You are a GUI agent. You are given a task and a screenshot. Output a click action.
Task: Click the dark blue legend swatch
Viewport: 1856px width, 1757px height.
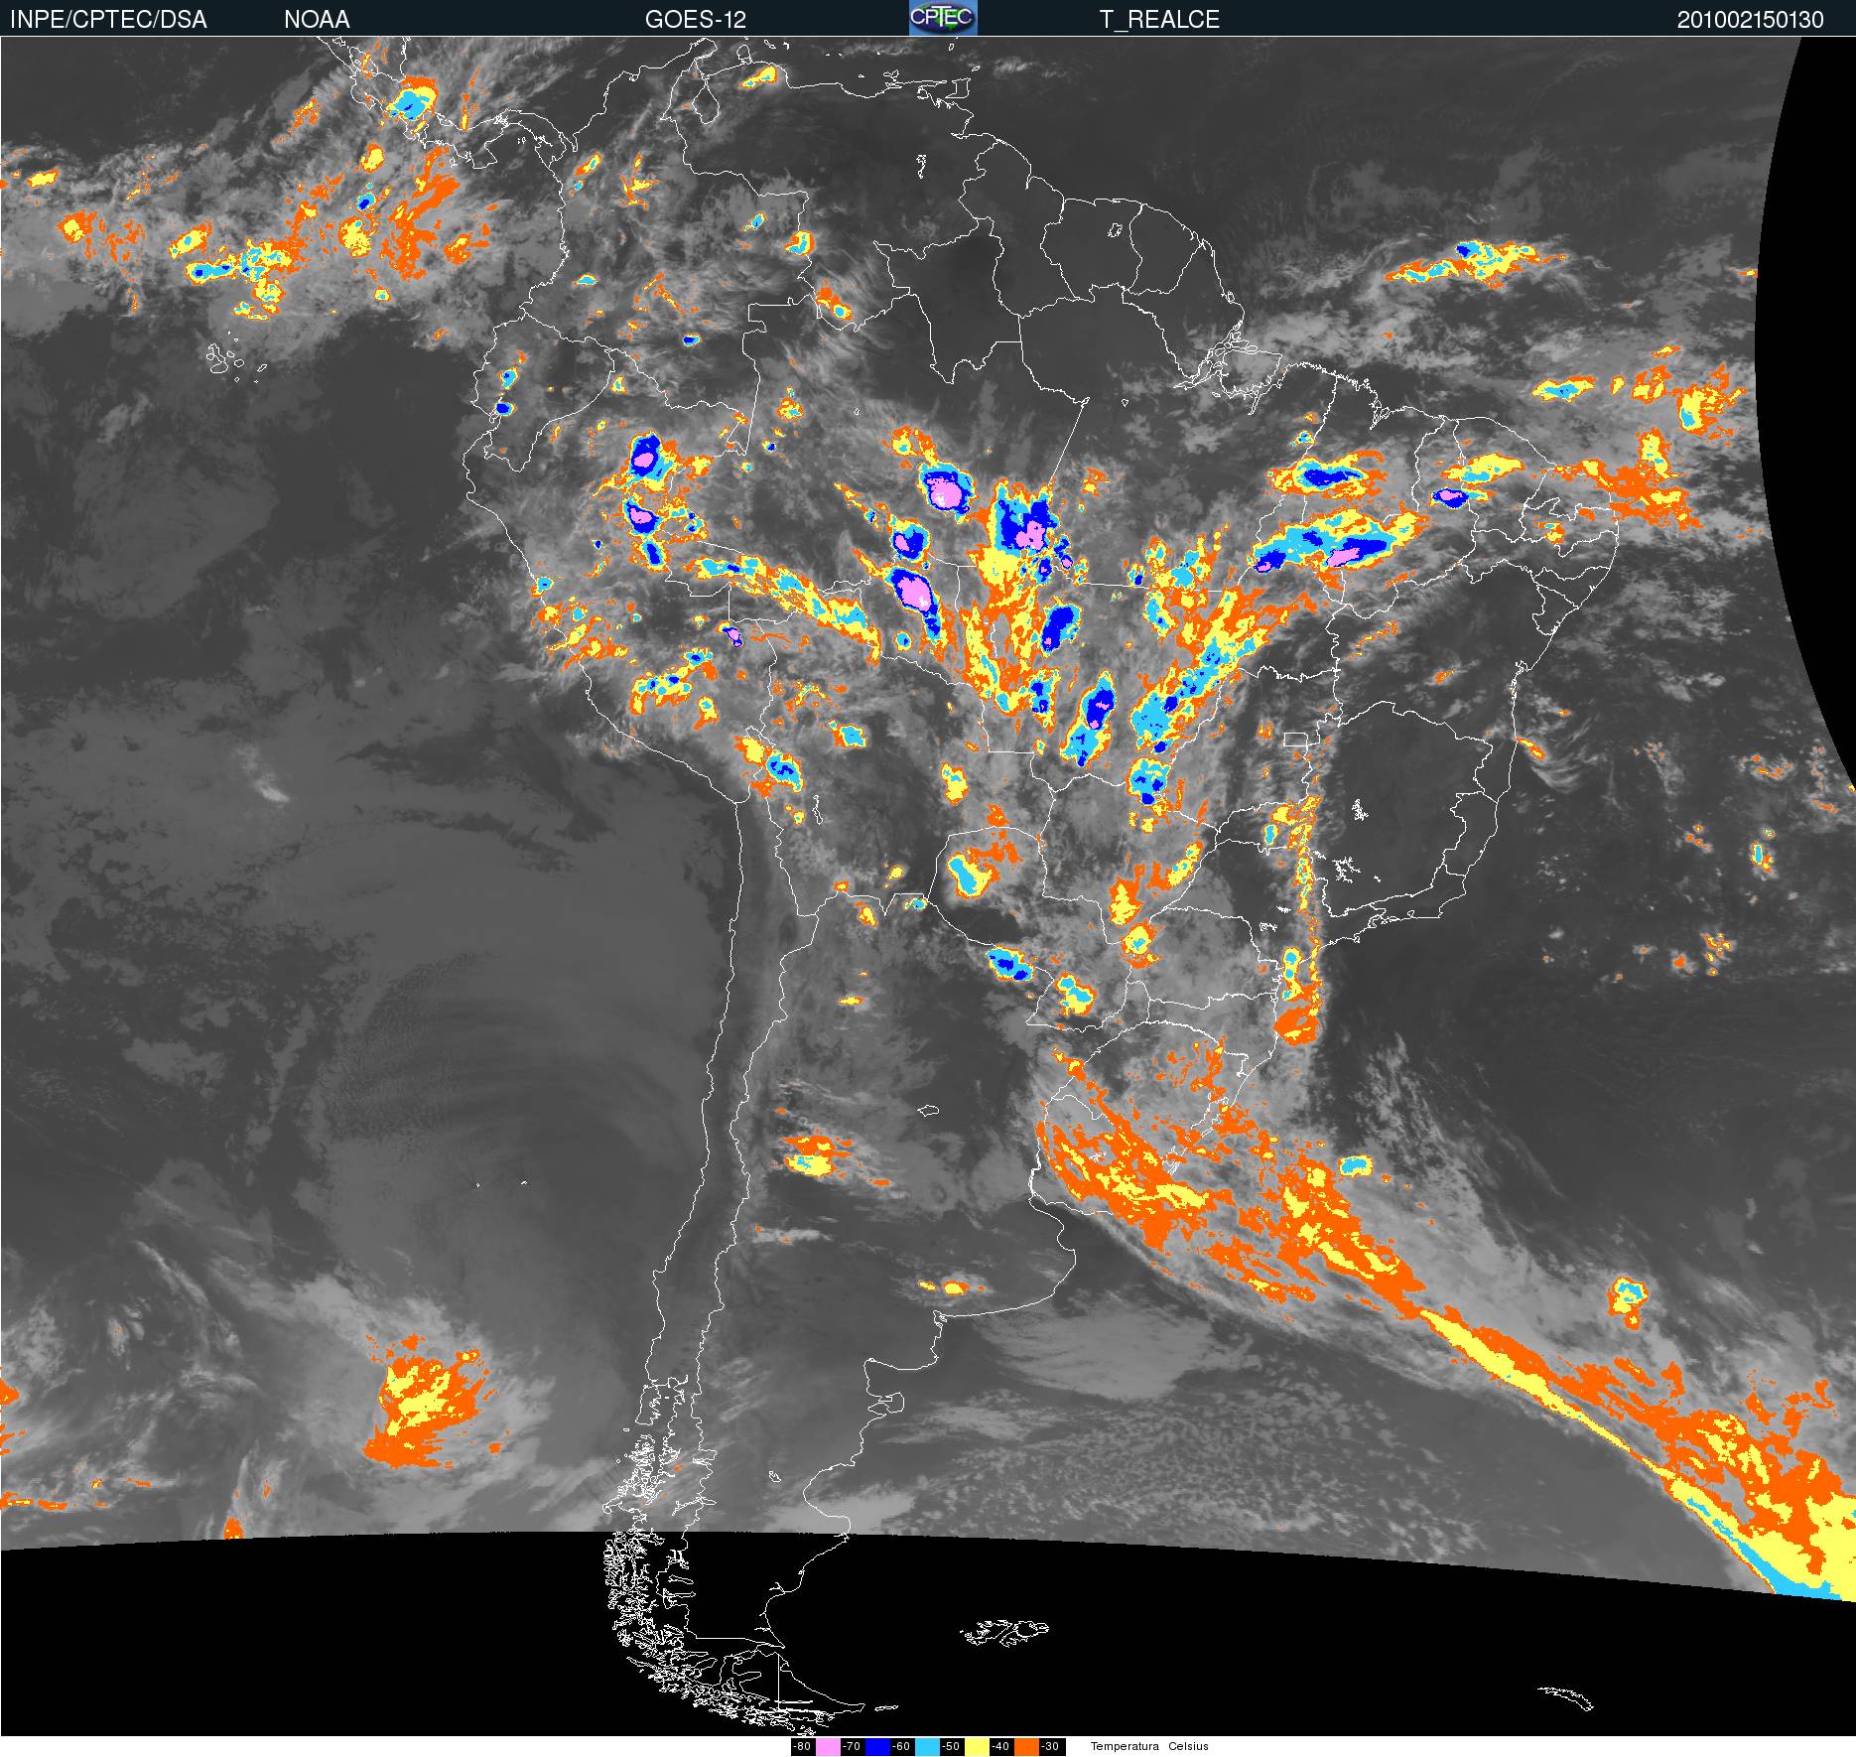(877, 1746)
